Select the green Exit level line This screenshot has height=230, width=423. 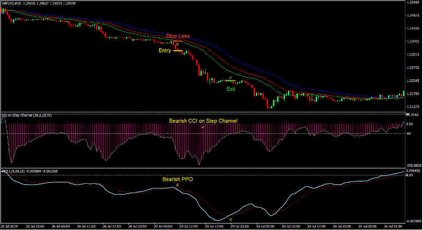click(x=231, y=81)
